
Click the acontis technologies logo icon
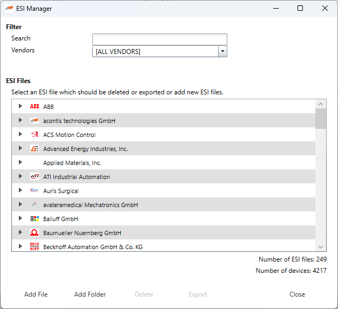pyautogui.click(x=35, y=120)
